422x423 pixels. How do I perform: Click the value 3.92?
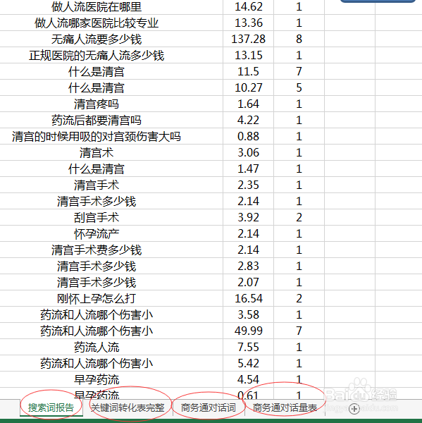tap(249, 217)
